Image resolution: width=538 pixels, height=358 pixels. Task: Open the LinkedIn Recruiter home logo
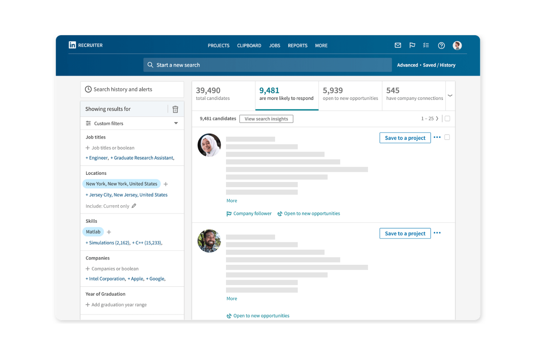click(86, 45)
